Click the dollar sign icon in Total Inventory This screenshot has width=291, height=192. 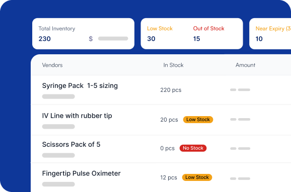[x=91, y=39]
